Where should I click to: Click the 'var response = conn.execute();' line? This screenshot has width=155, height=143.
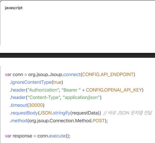(38, 136)
